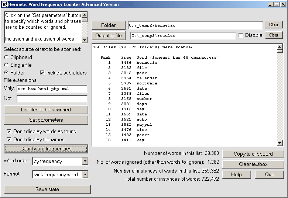Maximize the Hermetic Word Frequency window
This screenshot has width=288, height=198.
coord(276,4)
